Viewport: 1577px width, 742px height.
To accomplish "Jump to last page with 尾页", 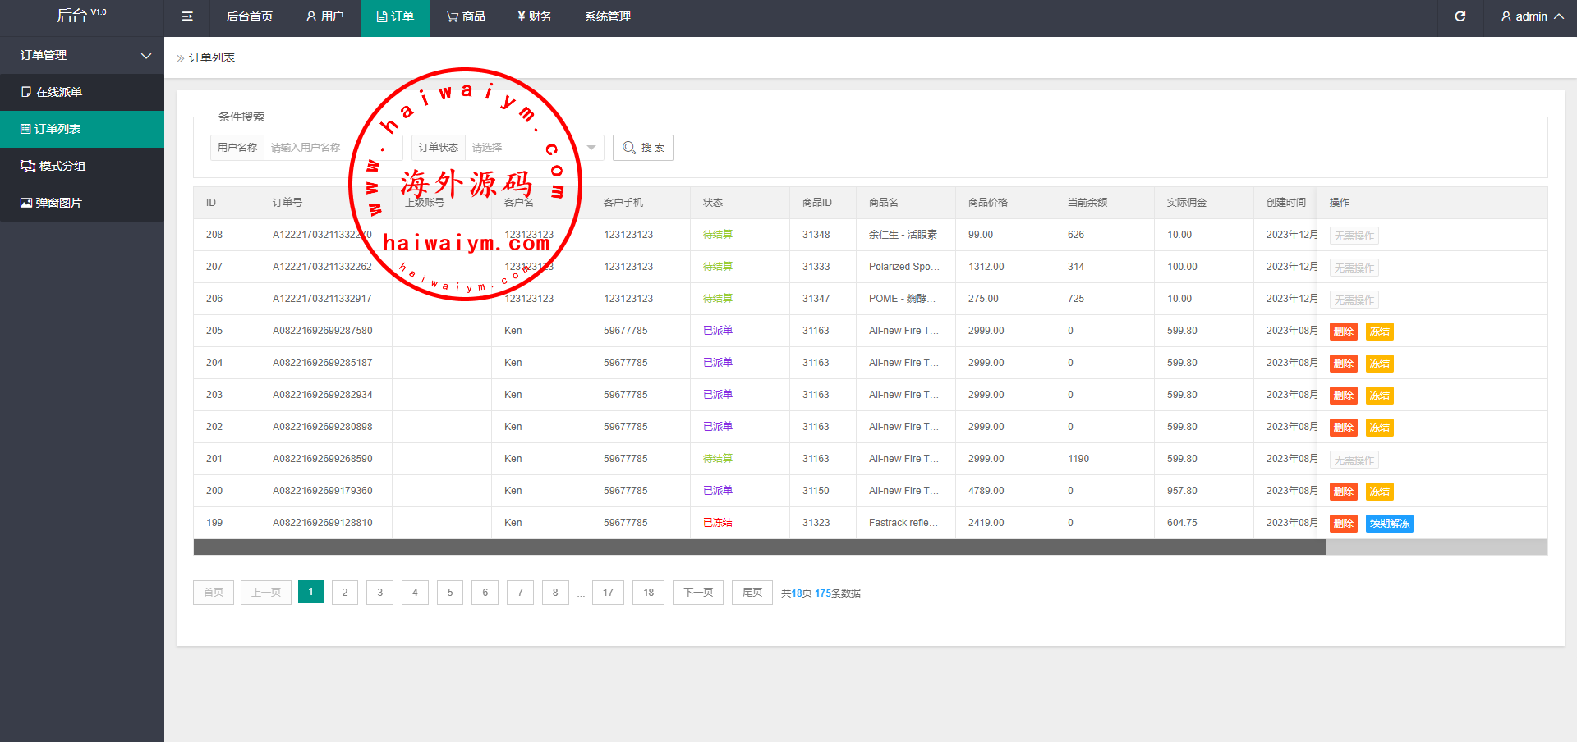I will pos(752,593).
